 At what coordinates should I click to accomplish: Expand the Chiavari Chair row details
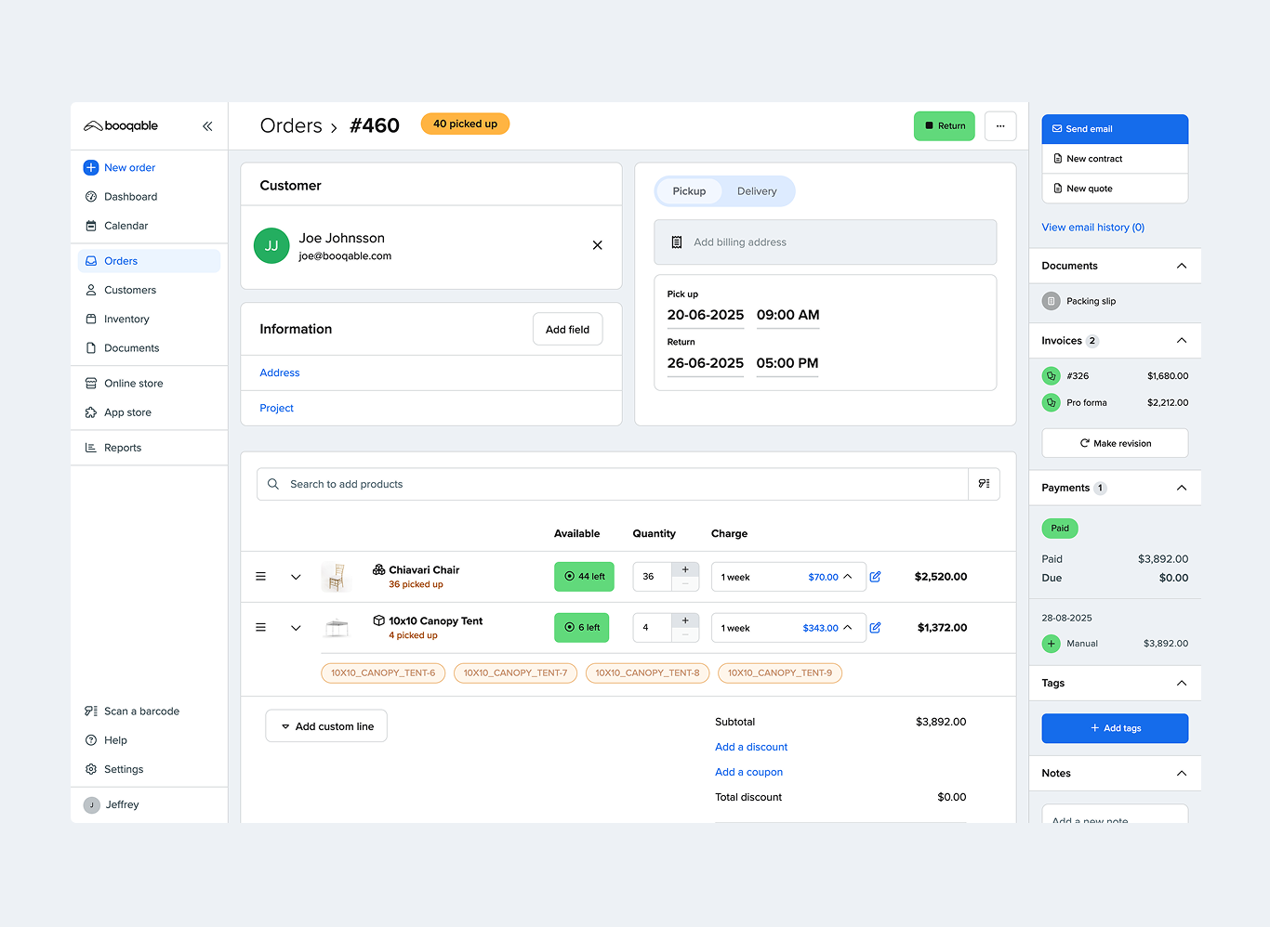coord(296,576)
